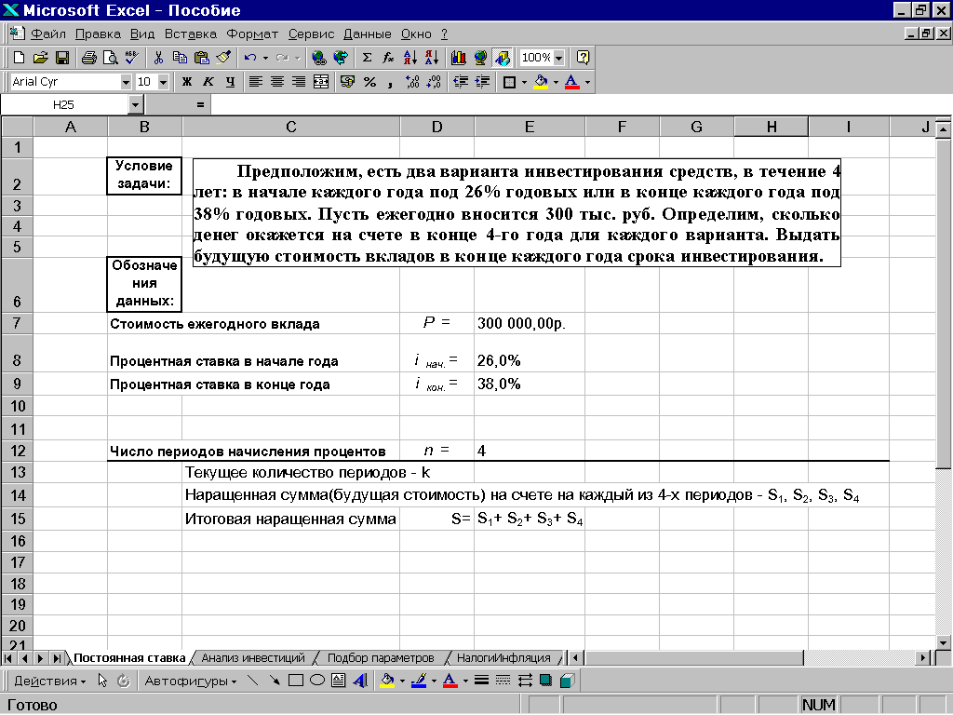Click vertical scrollbar down arrow
Viewport: 953px width, 715px height.
943,642
